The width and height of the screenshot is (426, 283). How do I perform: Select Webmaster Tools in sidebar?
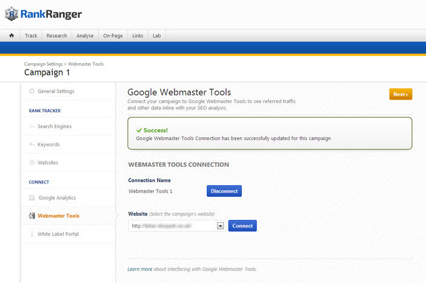coord(58,216)
